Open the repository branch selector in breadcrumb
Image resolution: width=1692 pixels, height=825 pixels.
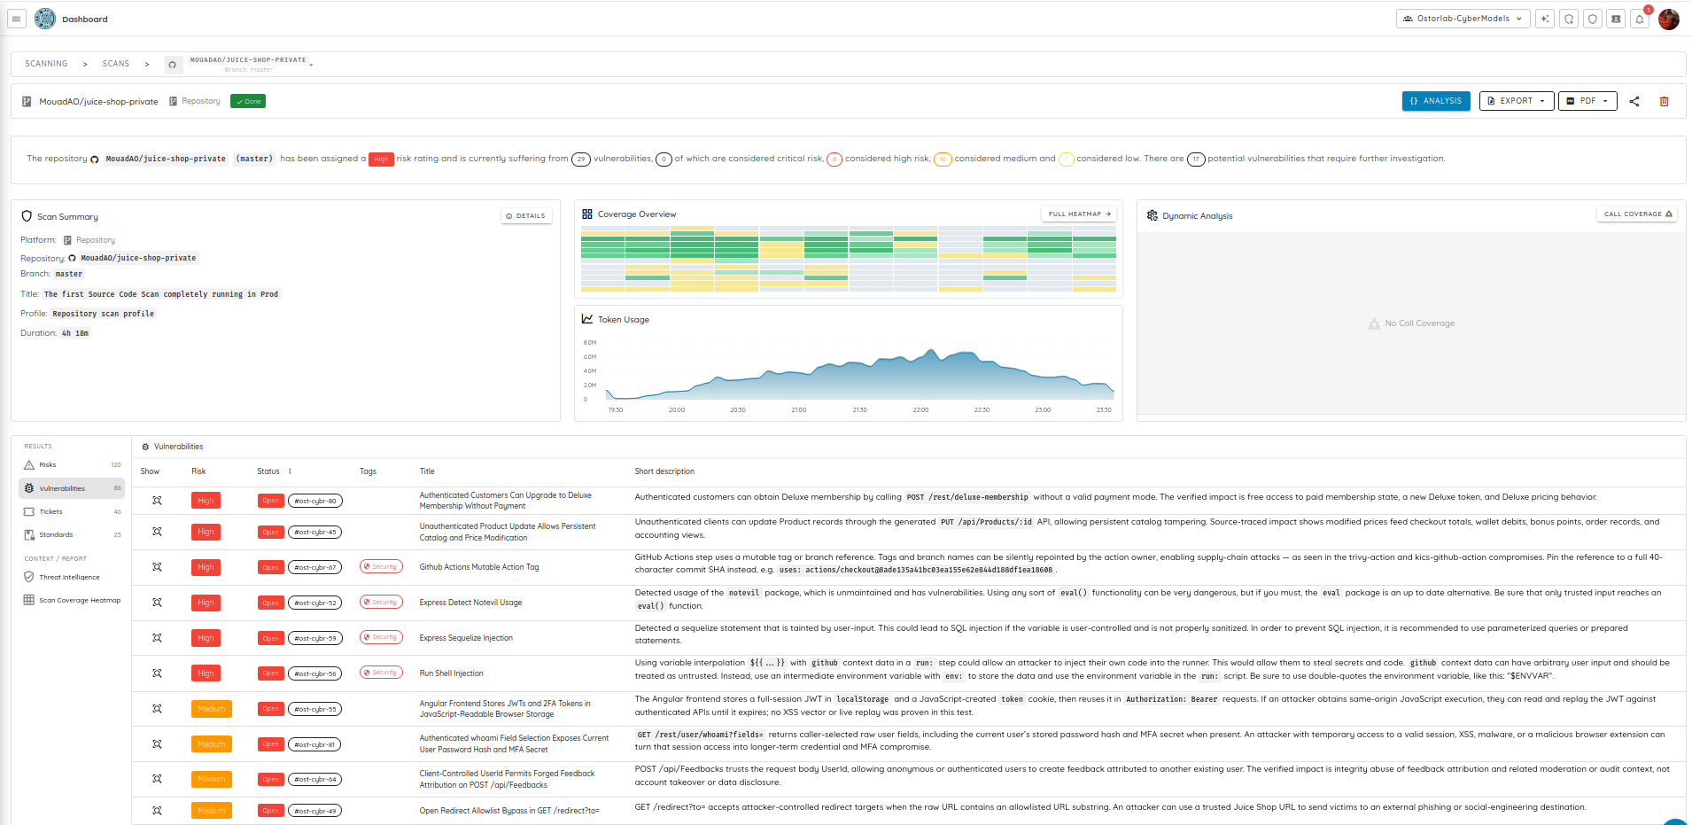coord(251,64)
